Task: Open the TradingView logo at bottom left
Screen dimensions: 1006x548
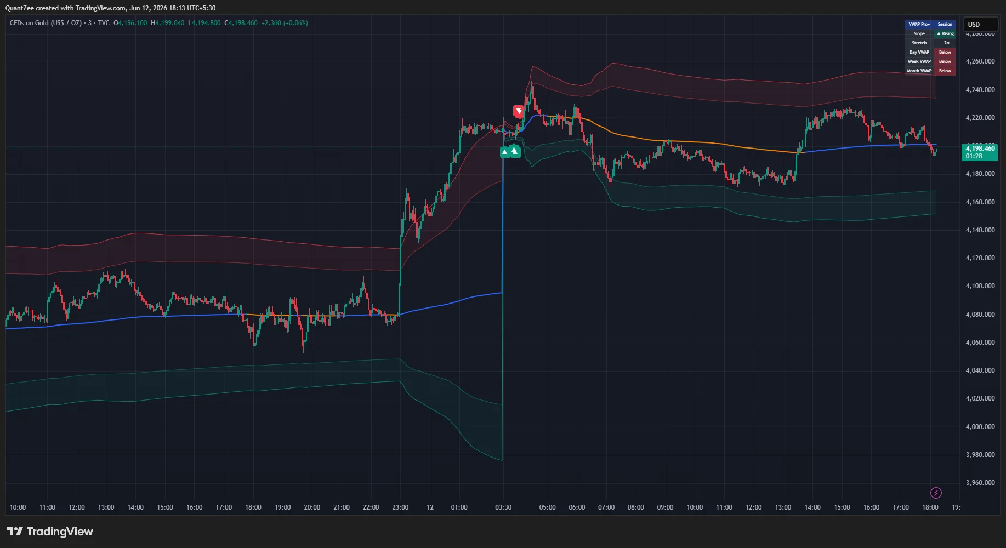Action: click(49, 532)
